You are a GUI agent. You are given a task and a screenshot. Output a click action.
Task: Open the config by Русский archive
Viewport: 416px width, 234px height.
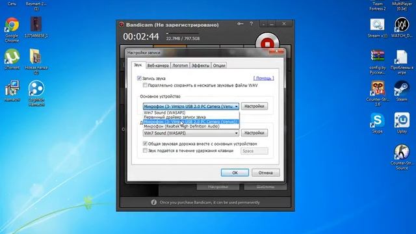coord(377,62)
